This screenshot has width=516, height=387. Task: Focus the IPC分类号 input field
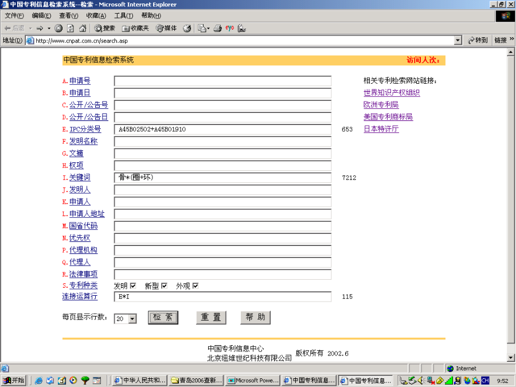pyautogui.click(x=223, y=130)
